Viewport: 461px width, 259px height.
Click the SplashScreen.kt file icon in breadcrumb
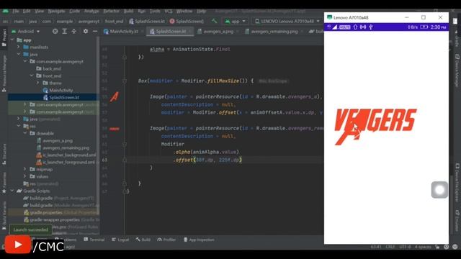(x=131, y=21)
